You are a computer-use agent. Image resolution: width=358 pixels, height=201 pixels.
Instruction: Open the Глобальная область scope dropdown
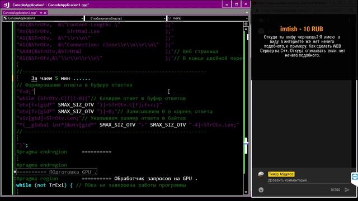click(x=125, y=18)
